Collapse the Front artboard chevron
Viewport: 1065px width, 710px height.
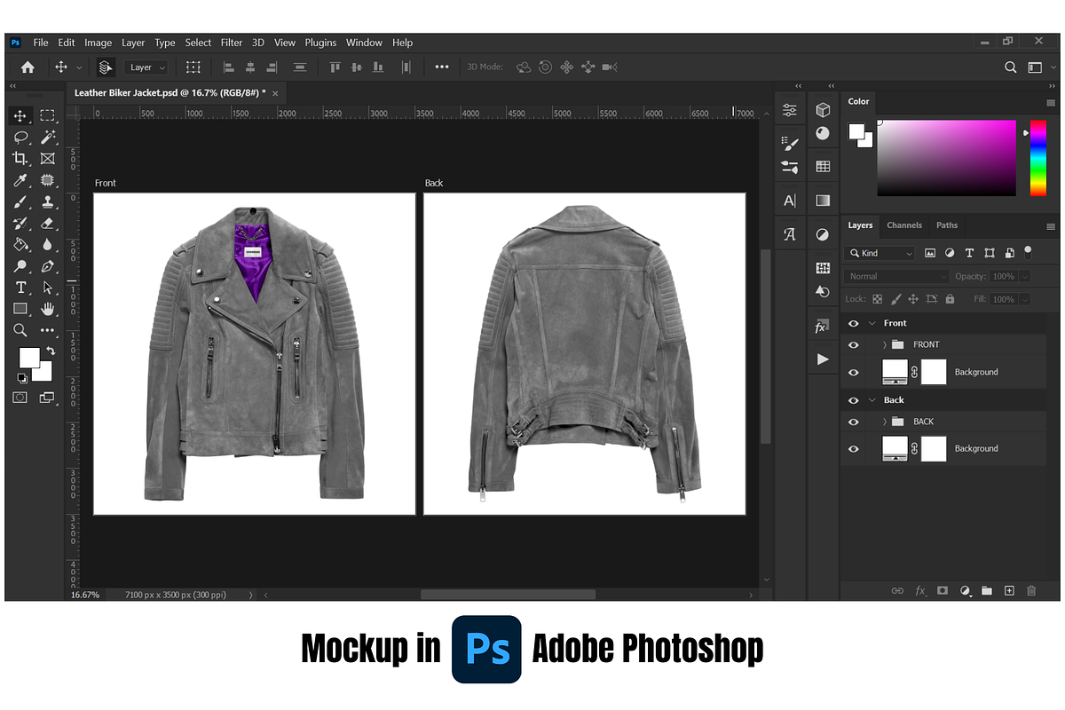(872, 323)
